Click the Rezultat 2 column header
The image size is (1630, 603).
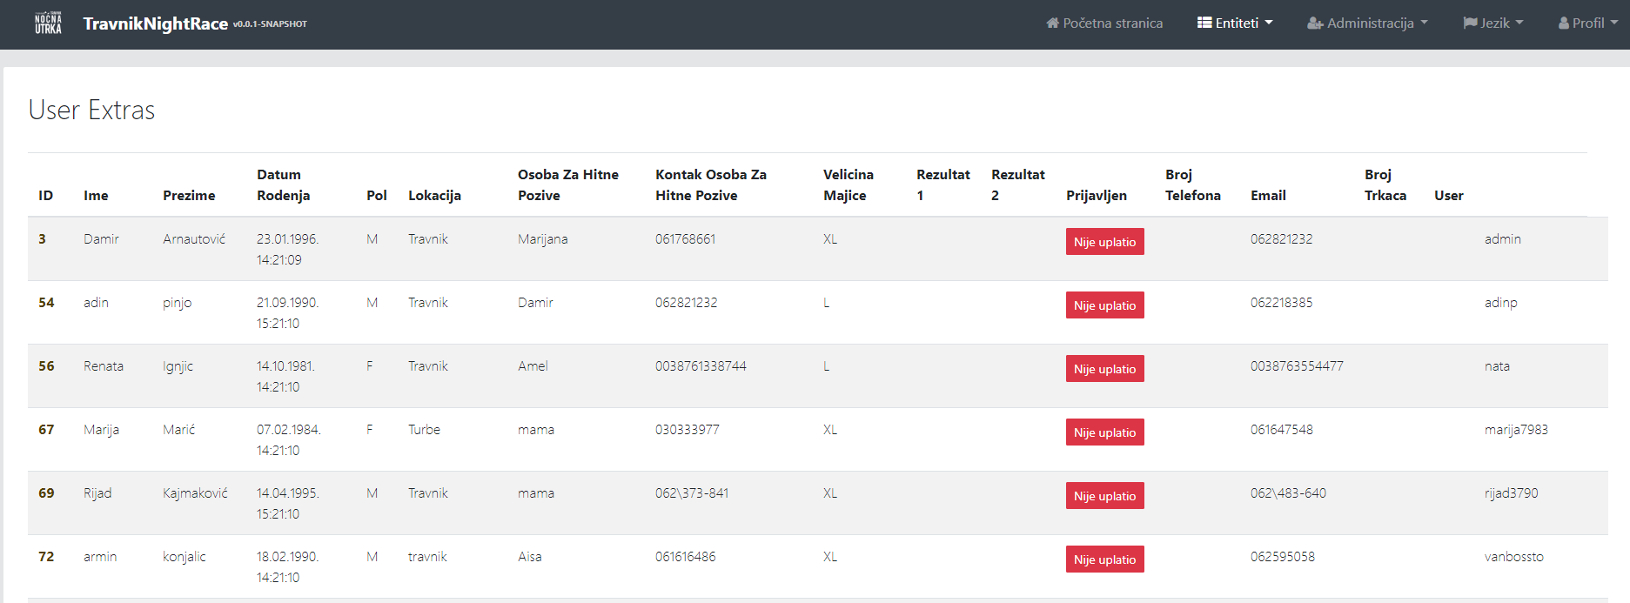1018,185
